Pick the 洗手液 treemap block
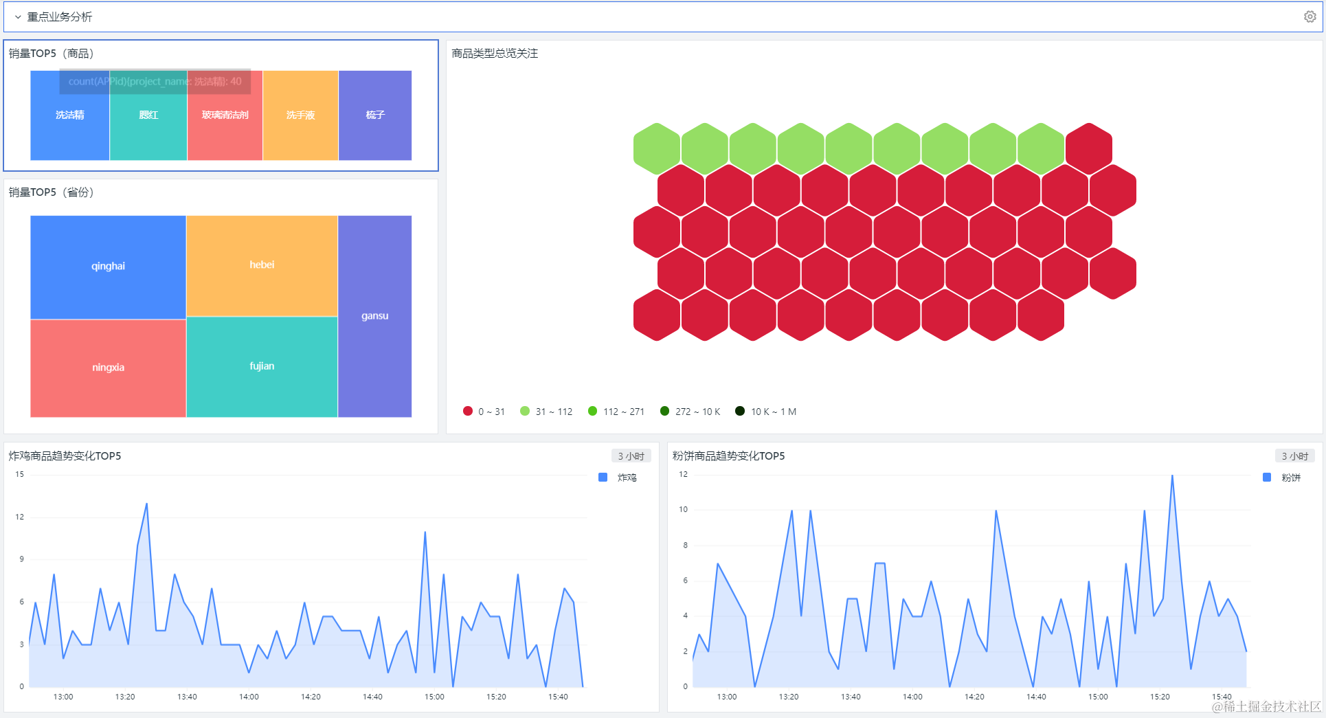The height and width of the screenshot is (718, 1326). 300,115
